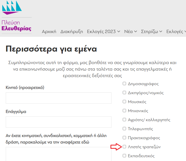186x161 pixels.
Task: Select the Πρακτικογράφος checkbox
Action: (x=124, y=138)
